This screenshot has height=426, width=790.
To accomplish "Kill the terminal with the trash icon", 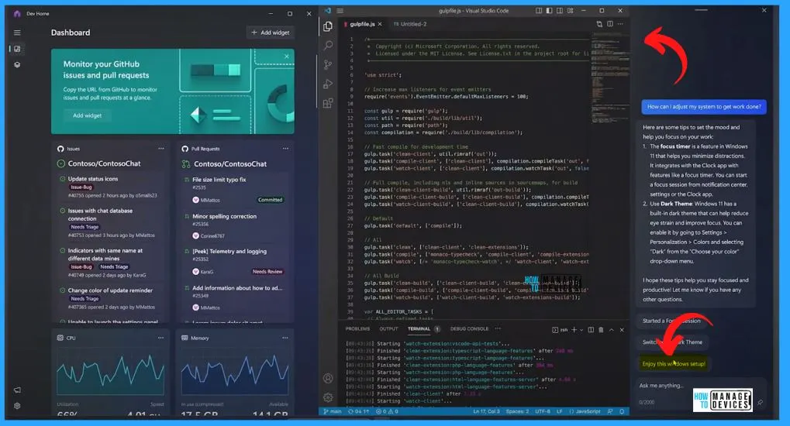I will click(601, 330).
